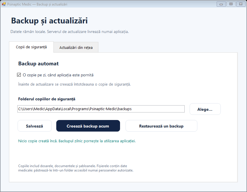
Task: Maximize the Psinaptic Medic window
Action: click(231, 4)
